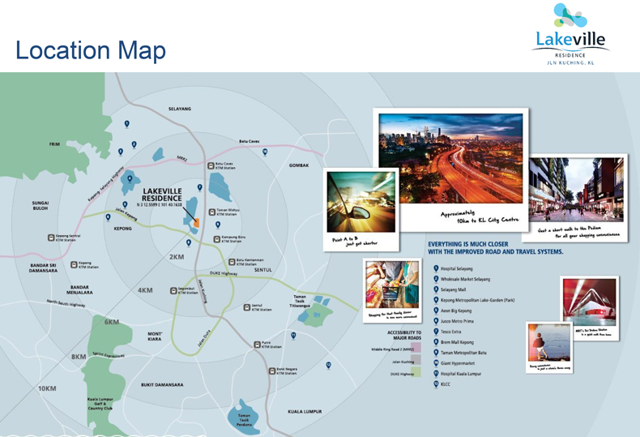This screenshot has height=437, width=640.
Task: Click map pin 11 near Putra KTM Station
Action: [293, 336]
